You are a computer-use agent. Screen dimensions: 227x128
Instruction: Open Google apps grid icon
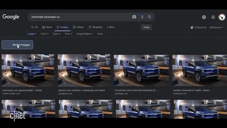point(213,17)
